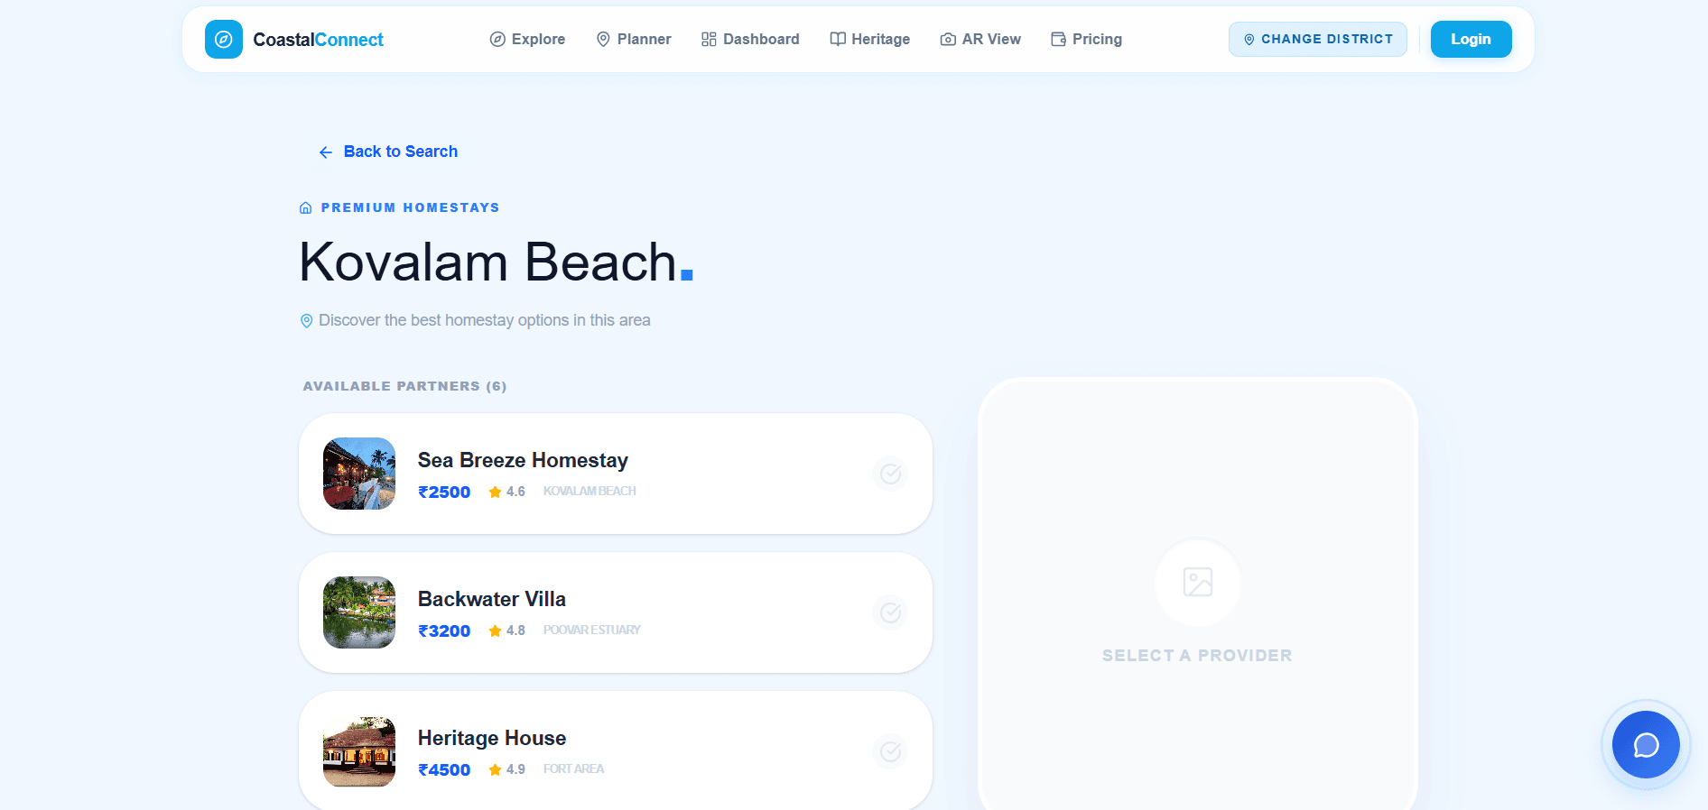Open the Backwater Villa thumbnail image
Screen dimensions: 1708x810
(359, 612)
